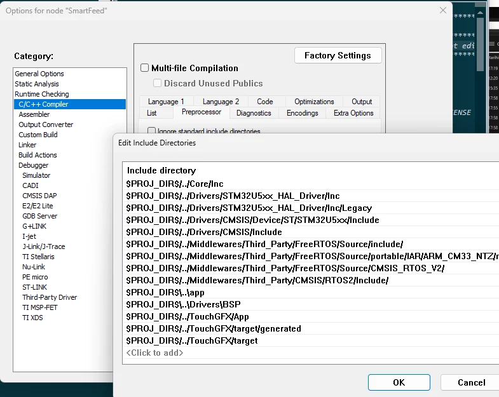Screen dimensions: 499x397
Task: Open the Output tab
Action: coord(362,102)
